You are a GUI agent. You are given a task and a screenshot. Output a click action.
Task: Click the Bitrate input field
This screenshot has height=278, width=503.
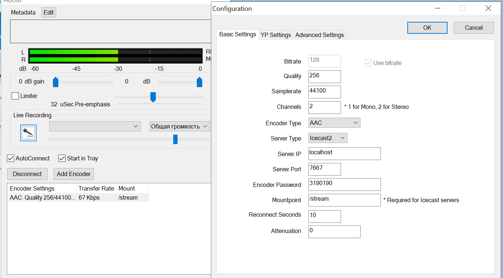click(325, 61)
